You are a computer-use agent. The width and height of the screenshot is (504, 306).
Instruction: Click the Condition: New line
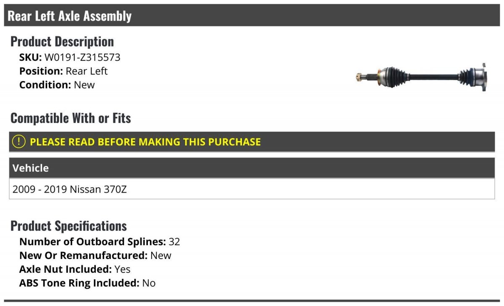(57, 84)
